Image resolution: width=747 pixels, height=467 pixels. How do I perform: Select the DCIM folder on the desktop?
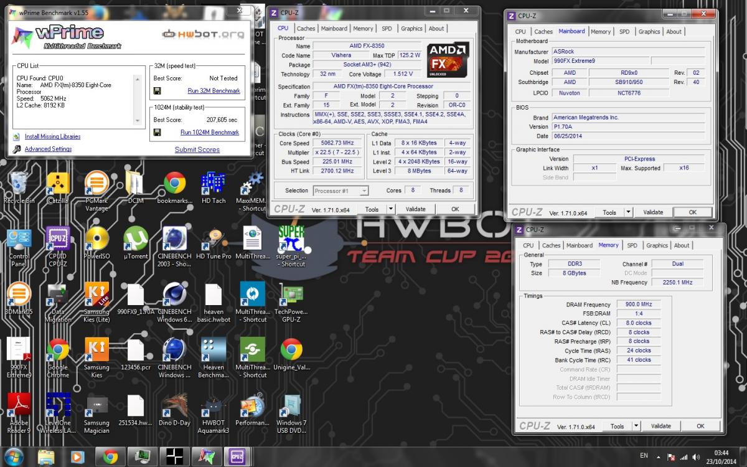(135, 188)
